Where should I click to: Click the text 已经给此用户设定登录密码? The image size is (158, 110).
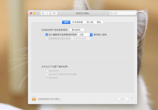pyautogui.click(x=54, y=30)
